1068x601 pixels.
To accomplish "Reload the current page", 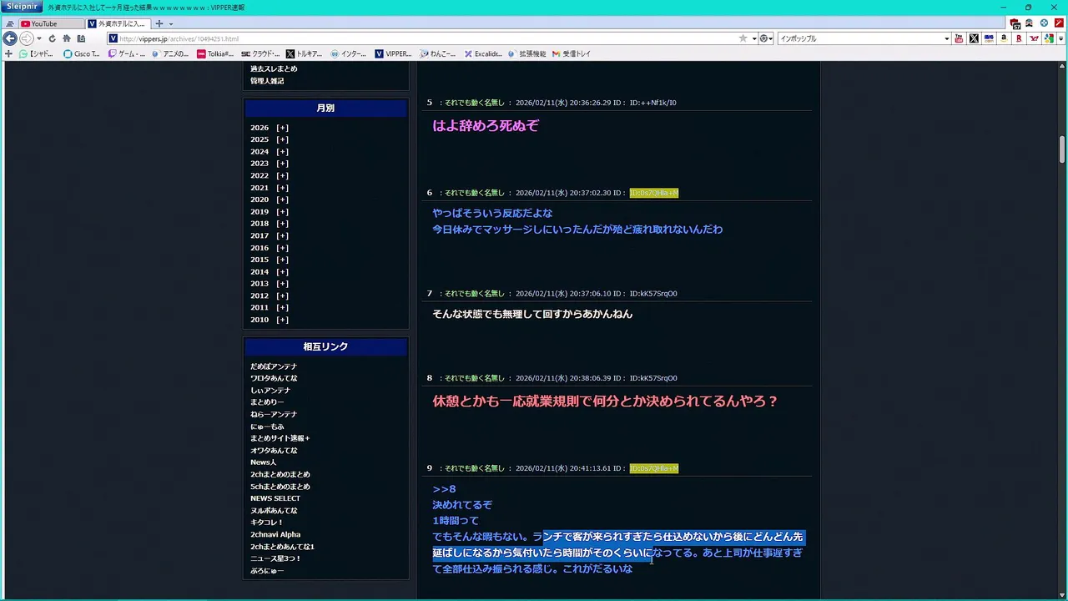I will click(52, 38).
